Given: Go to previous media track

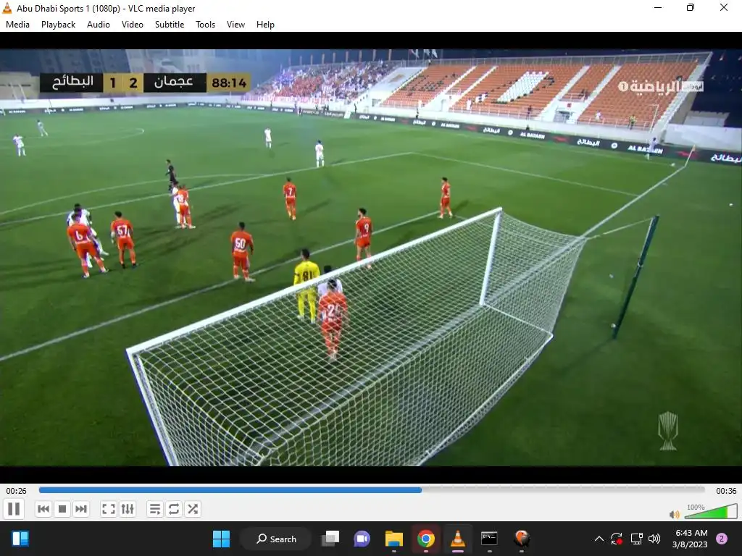Looking at the screenshot, I should [43, 509].
